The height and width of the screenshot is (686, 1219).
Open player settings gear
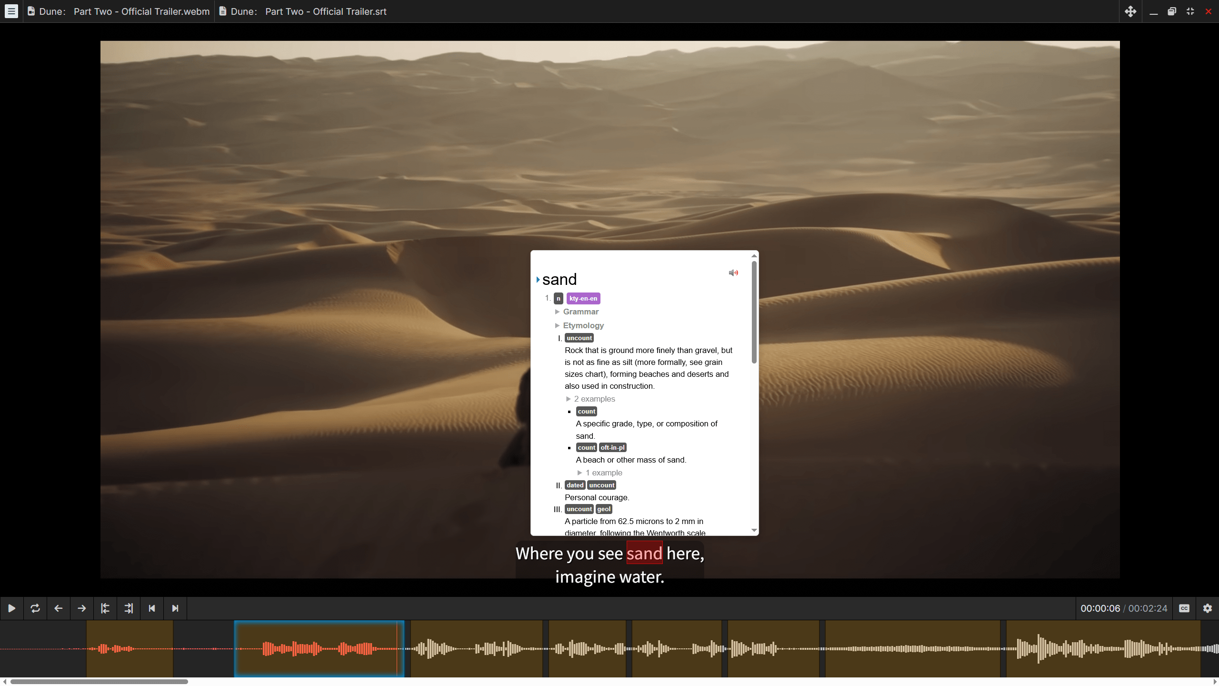tap(1208, 608)
